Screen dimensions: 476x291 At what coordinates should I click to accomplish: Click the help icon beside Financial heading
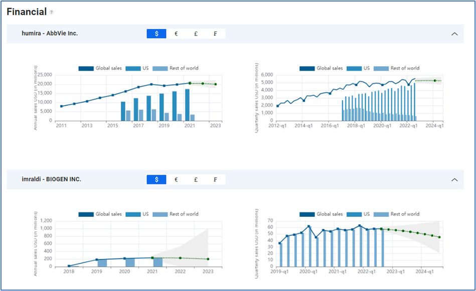[52, 12]
